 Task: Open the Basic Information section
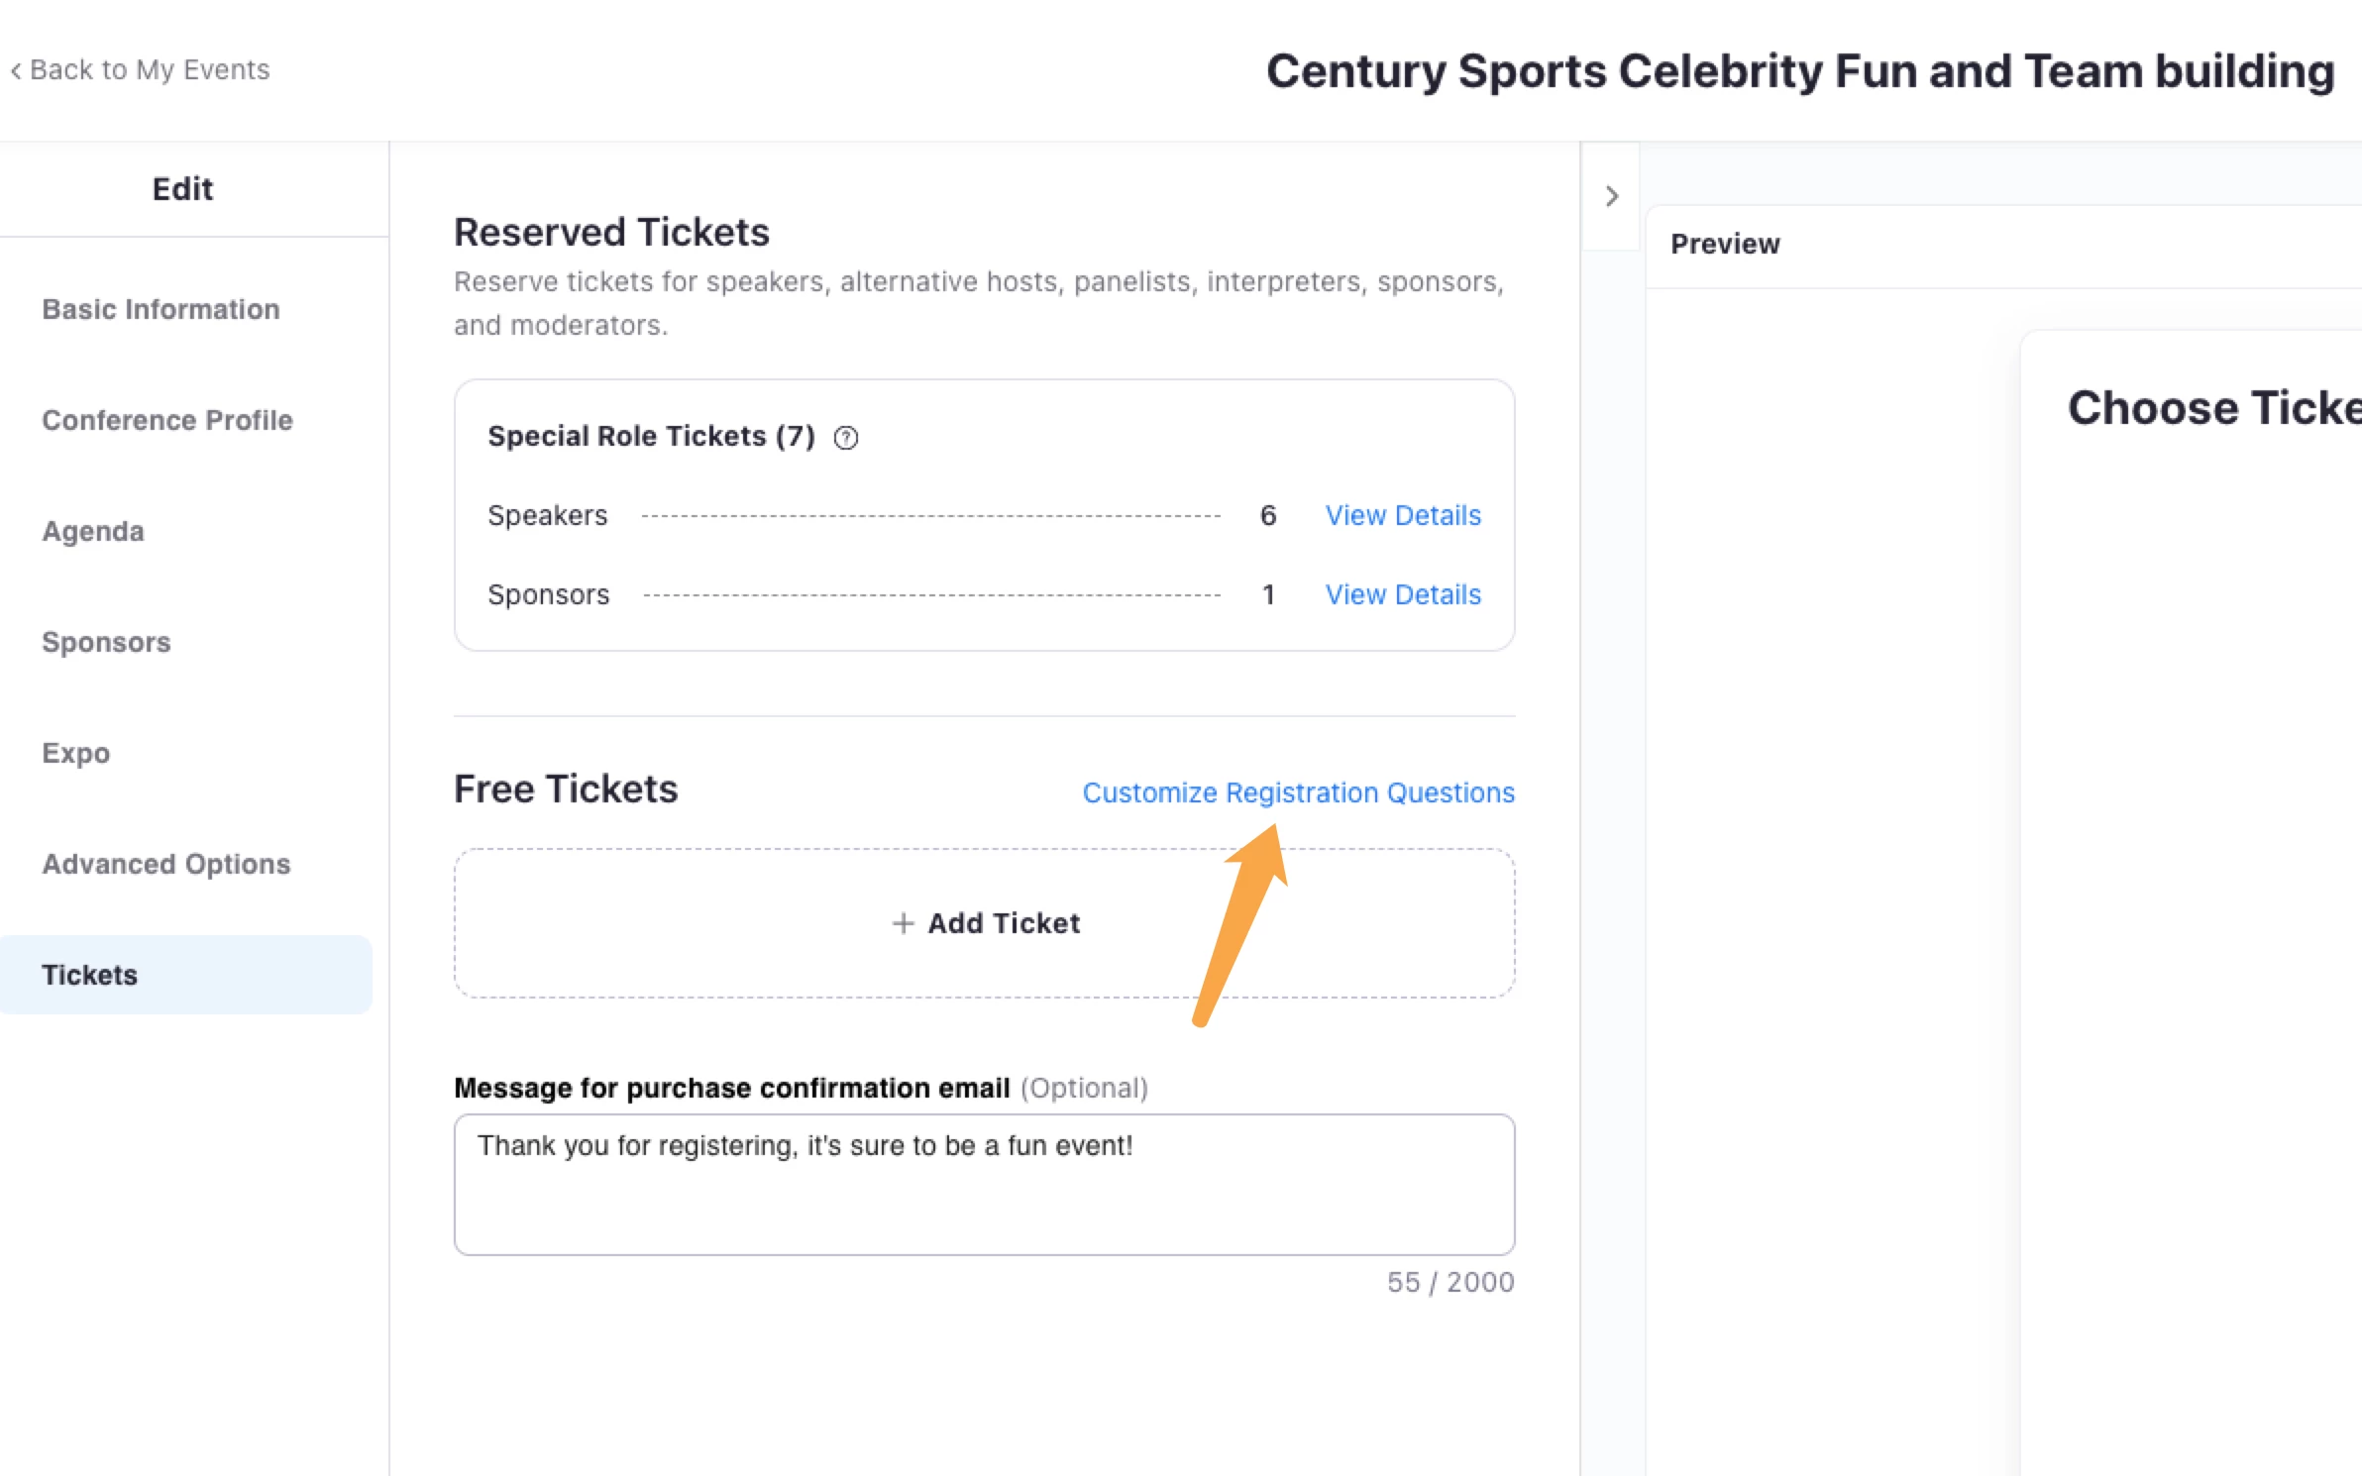(x=161, y=309)
